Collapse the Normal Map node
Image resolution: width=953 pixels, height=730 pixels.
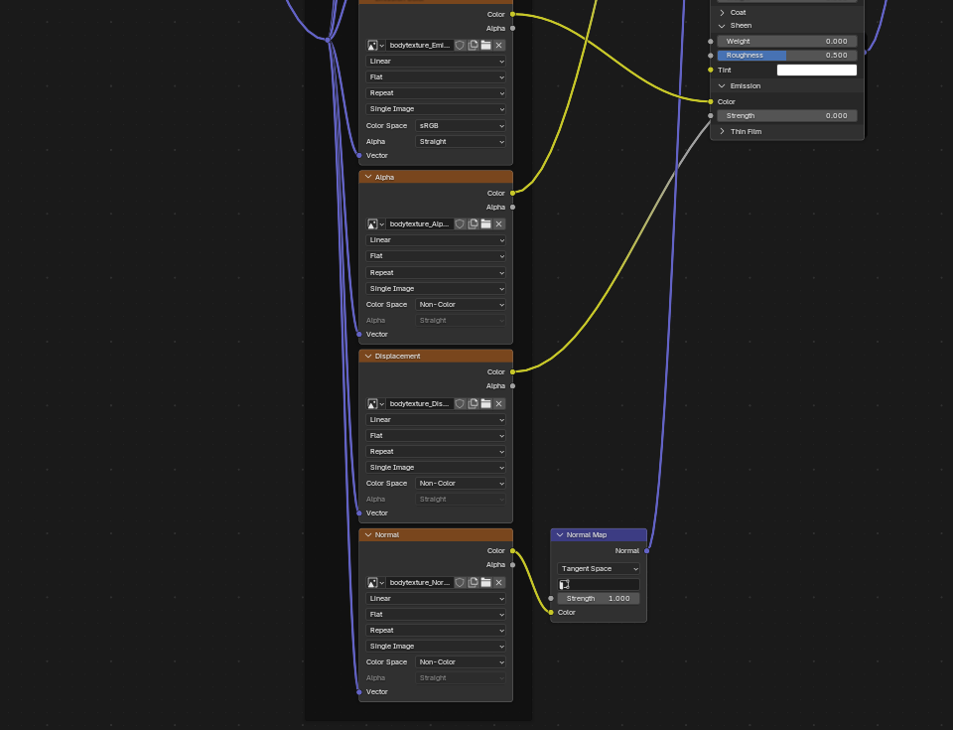click(560, 534)
